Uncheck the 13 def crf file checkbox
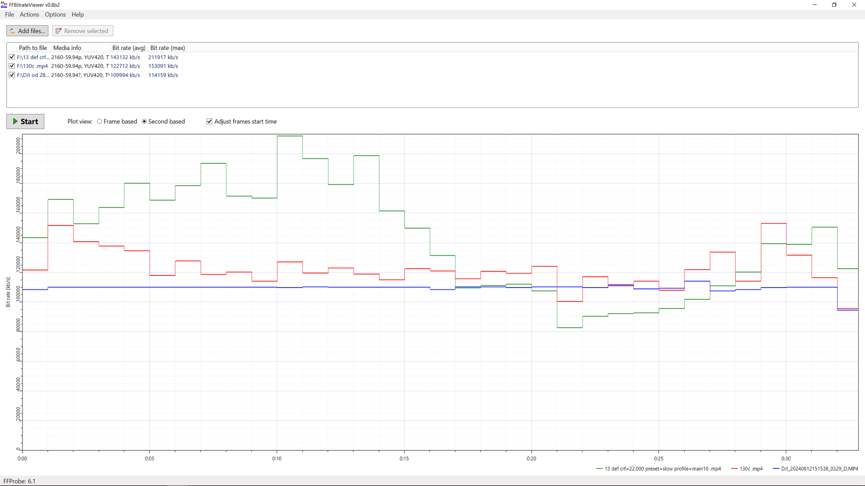 coord(12,57)
